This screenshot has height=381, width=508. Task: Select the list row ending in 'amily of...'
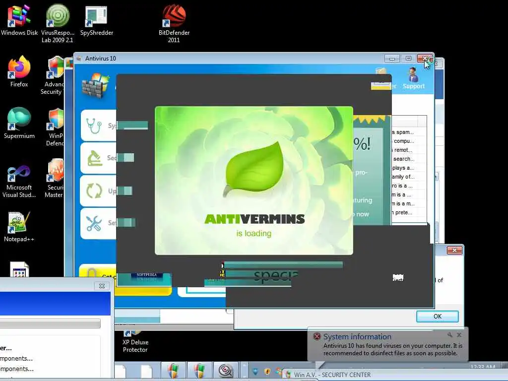[x=409, y=177]
